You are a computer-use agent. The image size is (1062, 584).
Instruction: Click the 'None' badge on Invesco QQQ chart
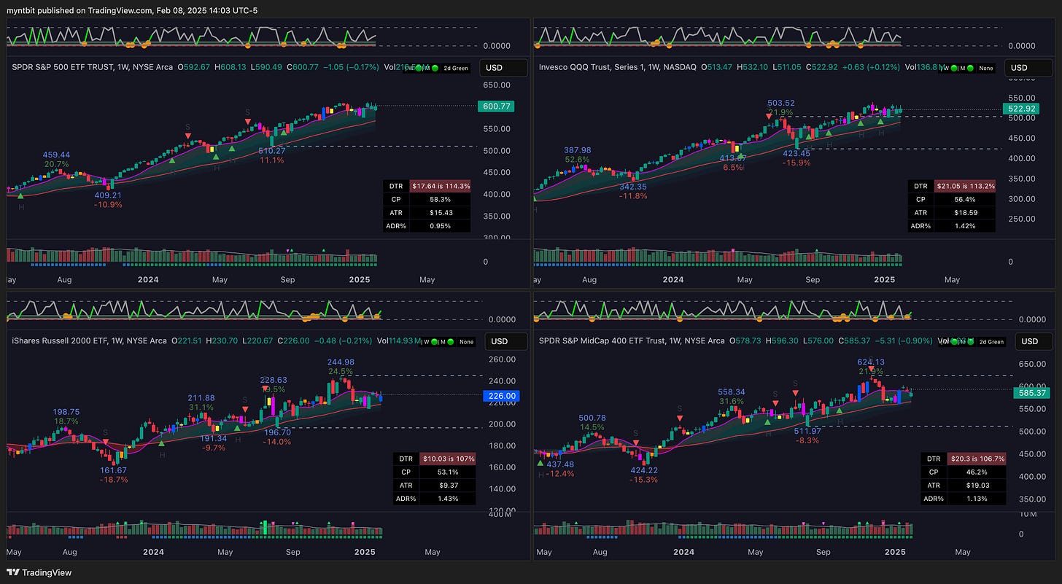[985, 68]
